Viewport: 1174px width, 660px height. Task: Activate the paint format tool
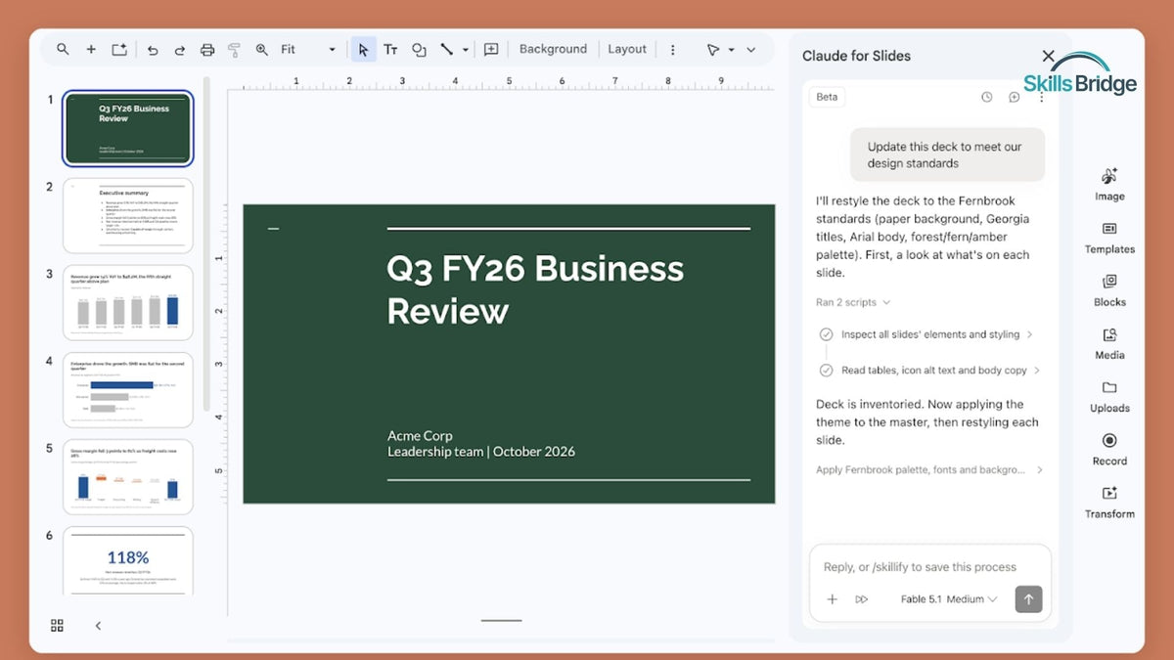pyautogui.click(x=234, y=49)
